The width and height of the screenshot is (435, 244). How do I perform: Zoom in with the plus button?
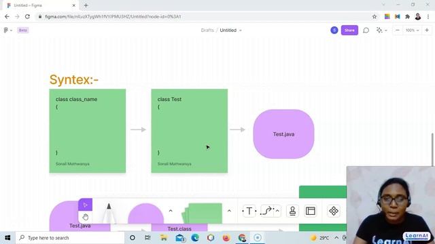coord(427,30)
